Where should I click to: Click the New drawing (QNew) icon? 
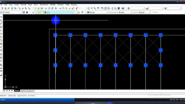pos(35,8)
